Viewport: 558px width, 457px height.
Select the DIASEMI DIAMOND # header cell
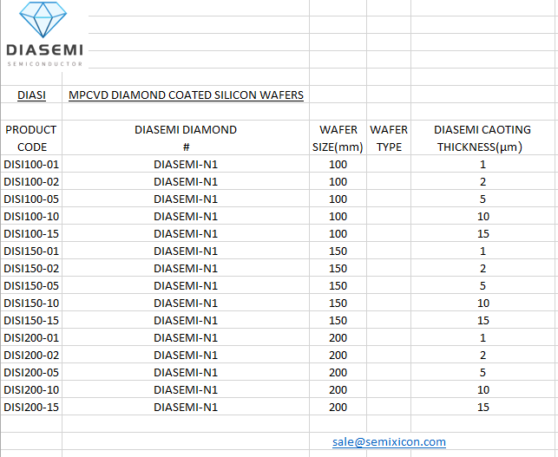[x=186, y=138]
